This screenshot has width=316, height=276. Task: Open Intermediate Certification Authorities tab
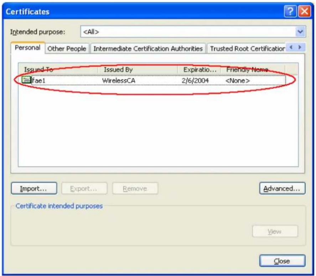tap(148, 48)
